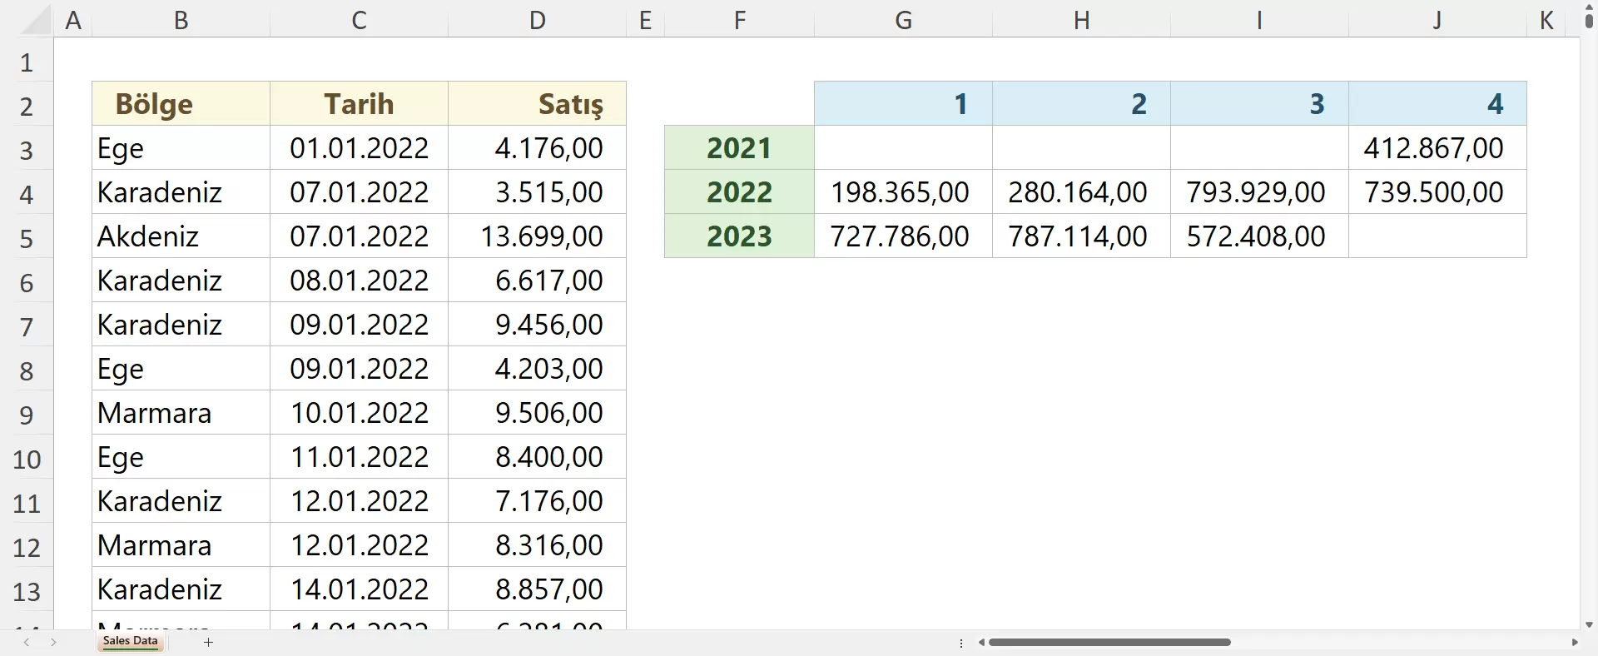This screenshot has height=656, width=1598.
Task: Select value 727.786,00
Action: pyautogui.click(x=903, y=236)
